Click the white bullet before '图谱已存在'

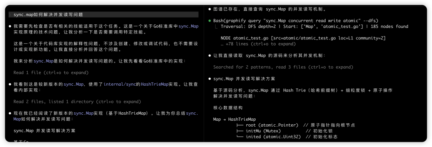coord(210,9)
